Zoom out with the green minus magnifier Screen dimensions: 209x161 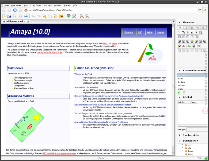(x=87, y=16)
